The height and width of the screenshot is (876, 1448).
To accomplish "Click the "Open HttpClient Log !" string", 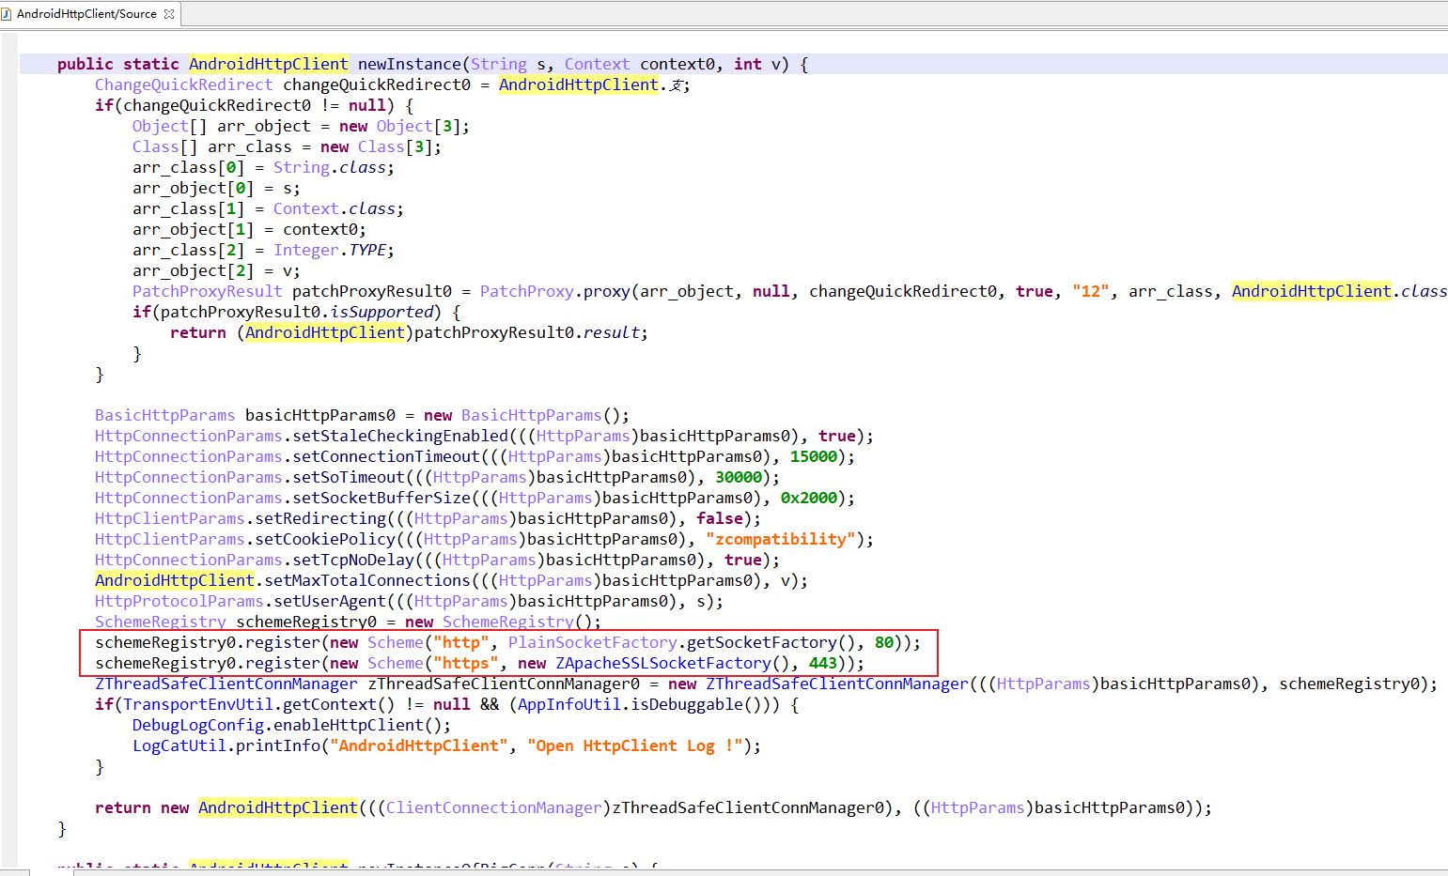I will click(634, 745).
